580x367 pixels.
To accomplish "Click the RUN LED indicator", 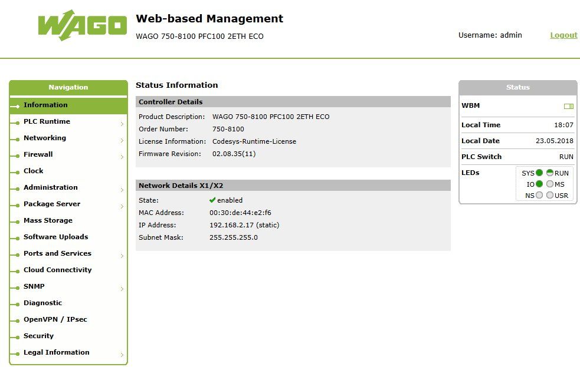I will tap(550, 173).
